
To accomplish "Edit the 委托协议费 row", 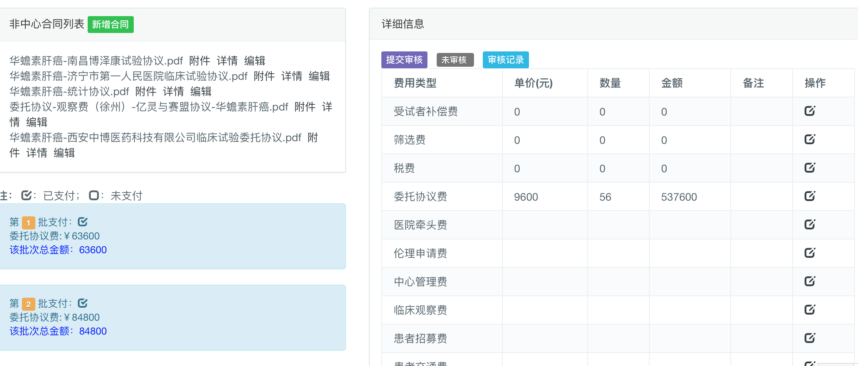I will [x=810, y=196].
